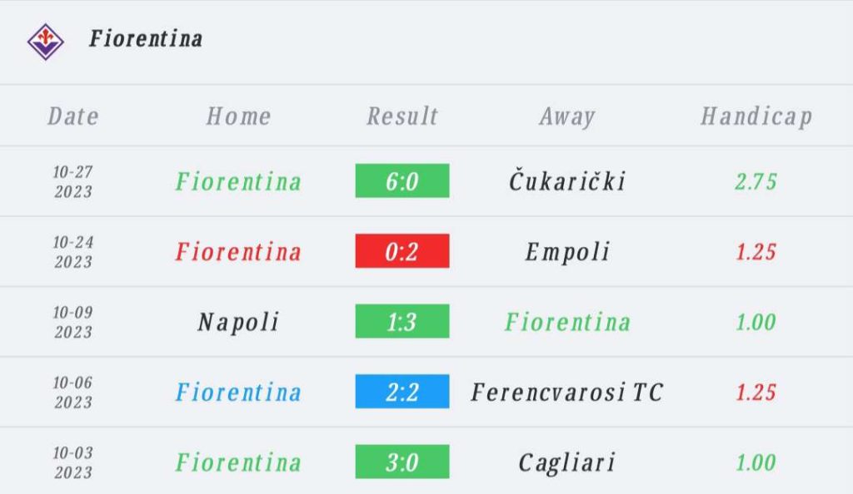This screenshot has height=494, width=853.
Task: Select the Date column header
Action: [x=73, y=116]
